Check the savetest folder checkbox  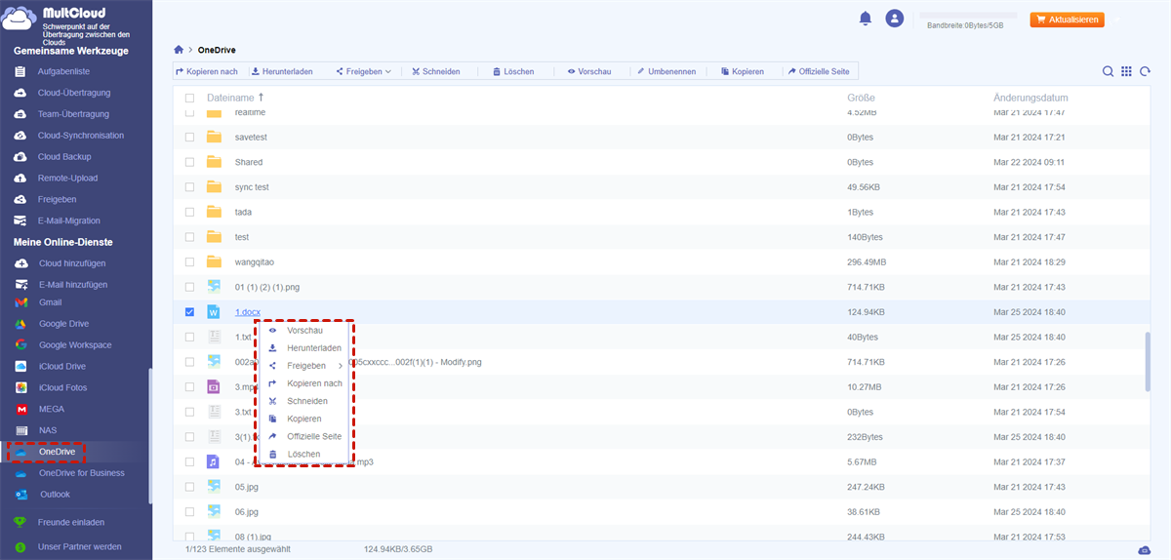coord(189,138)
